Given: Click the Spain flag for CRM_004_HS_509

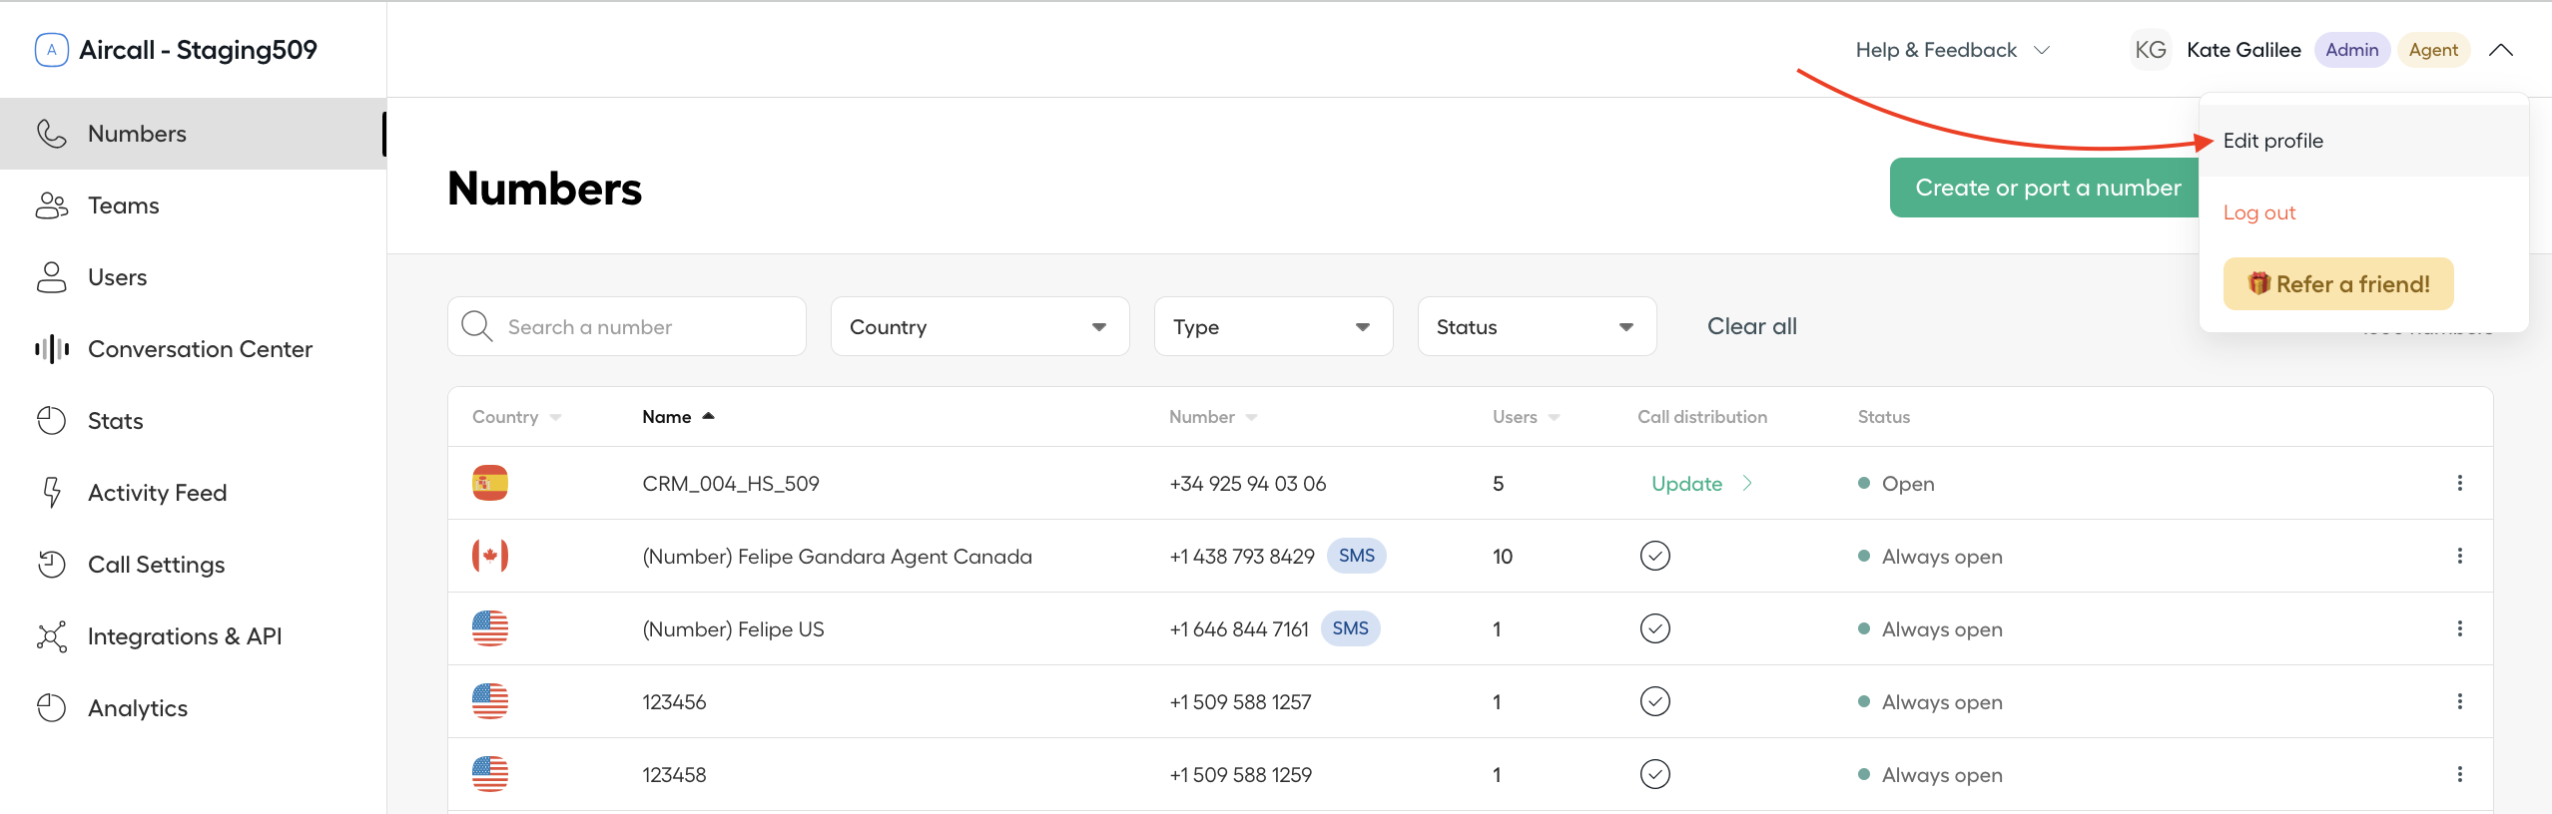Looking at the screenshot, I should click(x=490, y=483).
